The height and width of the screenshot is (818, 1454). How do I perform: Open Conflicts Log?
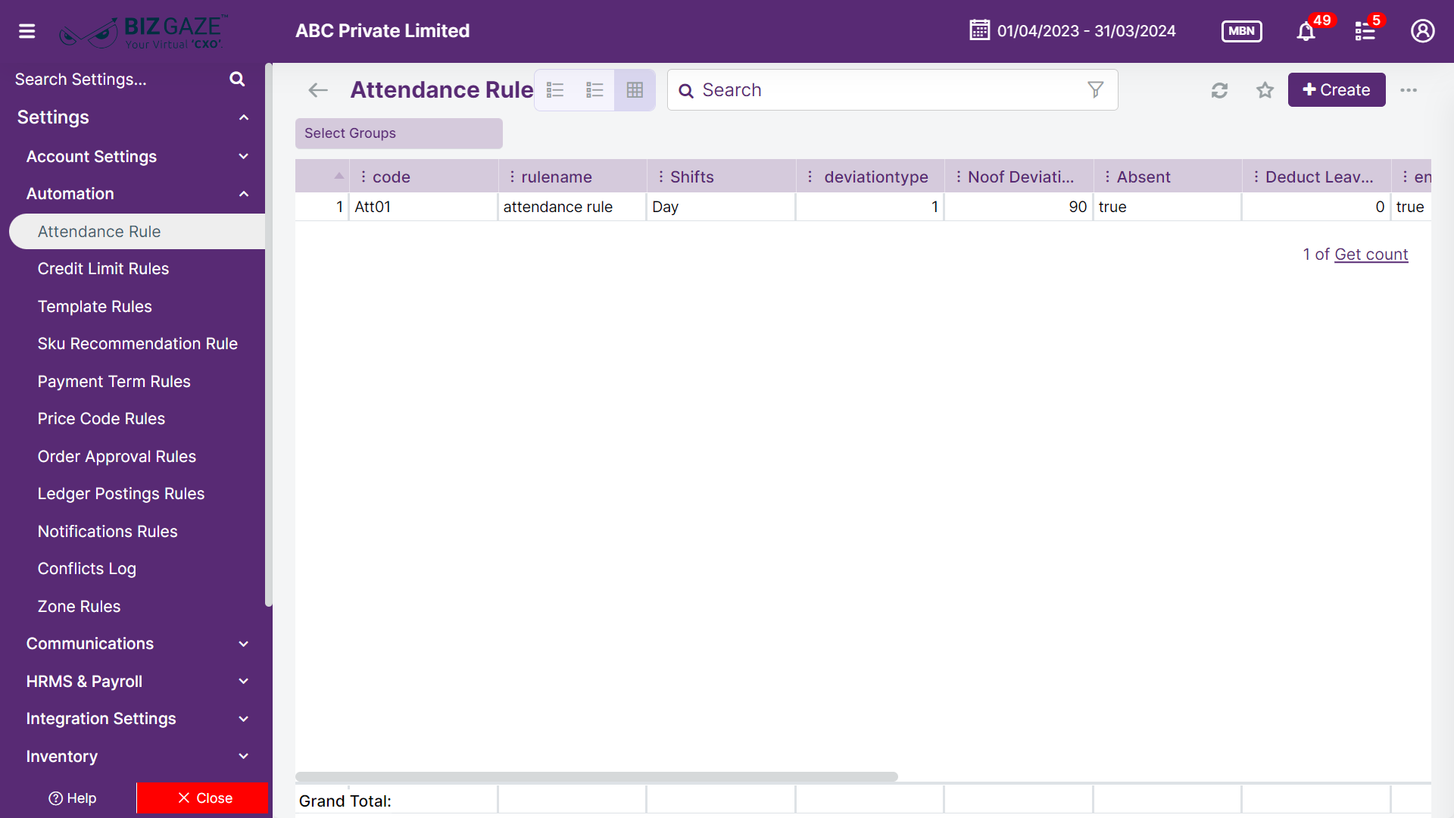[86, 569]
